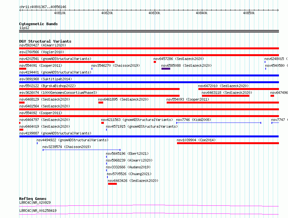Image resolution: width=288 pixels, height=218 pixels.
Task: Click the purple nsv6585088 variant bar
Action: (x=166, y=69)
